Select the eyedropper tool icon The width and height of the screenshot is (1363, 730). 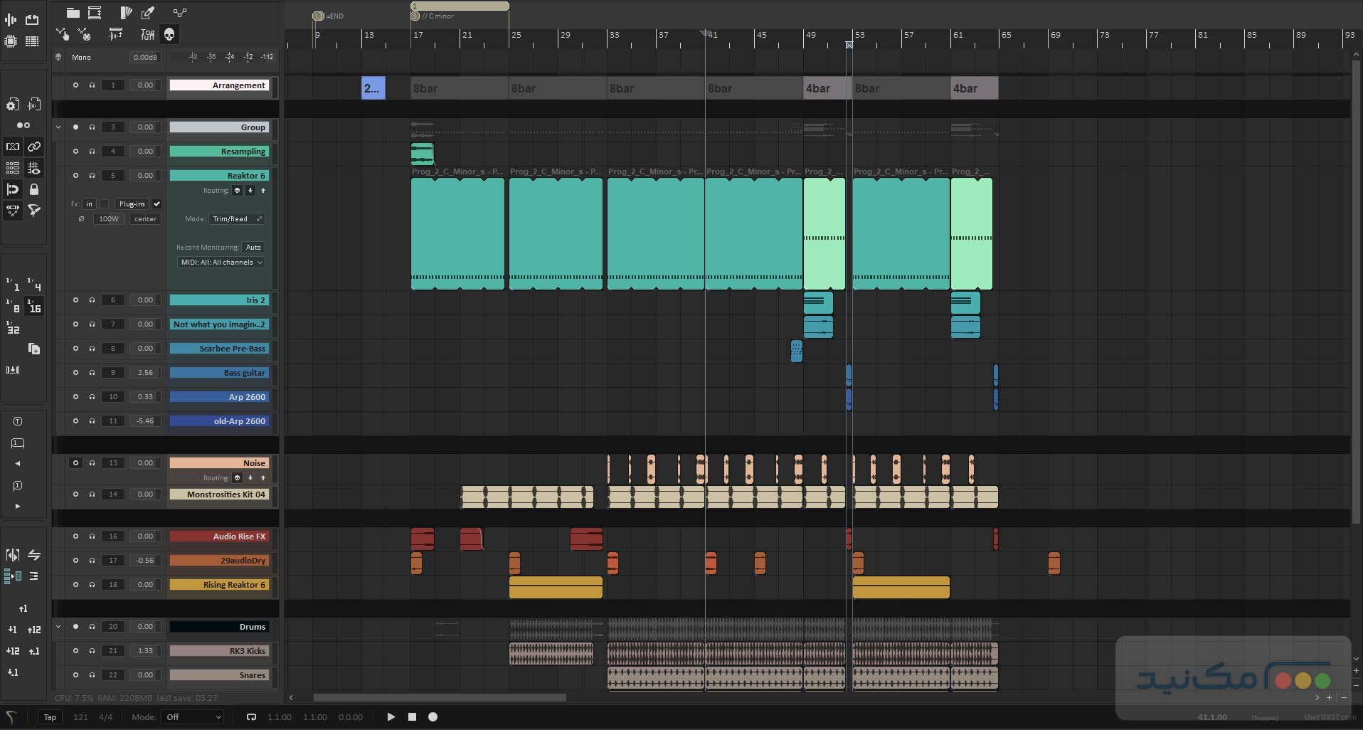(x=148, y=13)
